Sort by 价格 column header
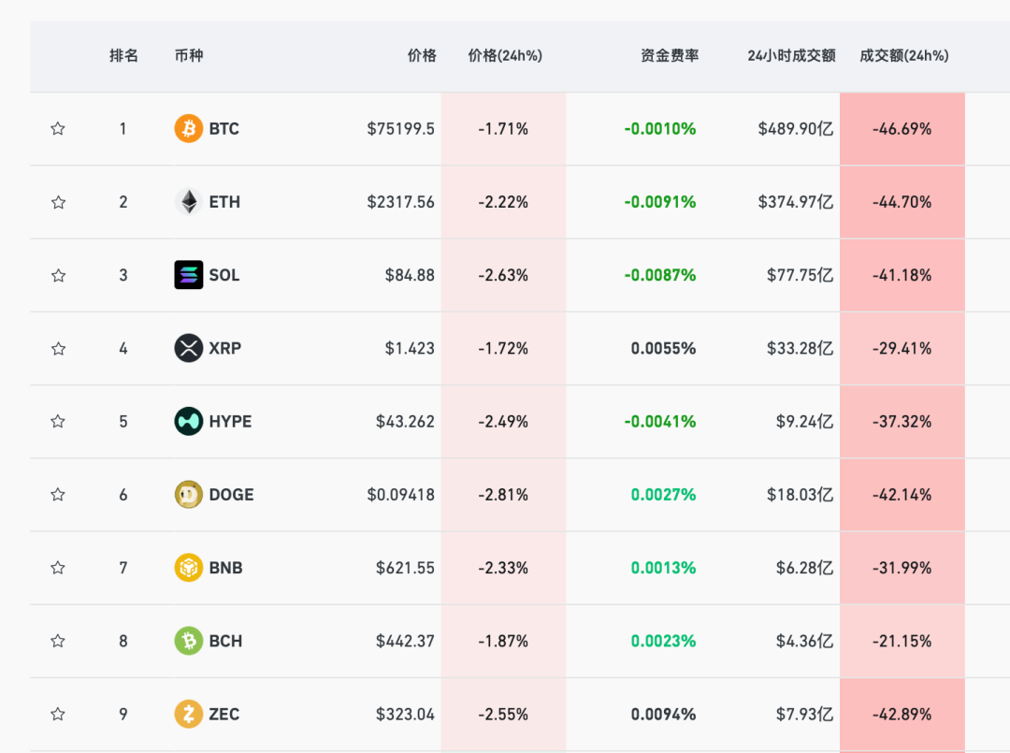 tap(422, 56)
